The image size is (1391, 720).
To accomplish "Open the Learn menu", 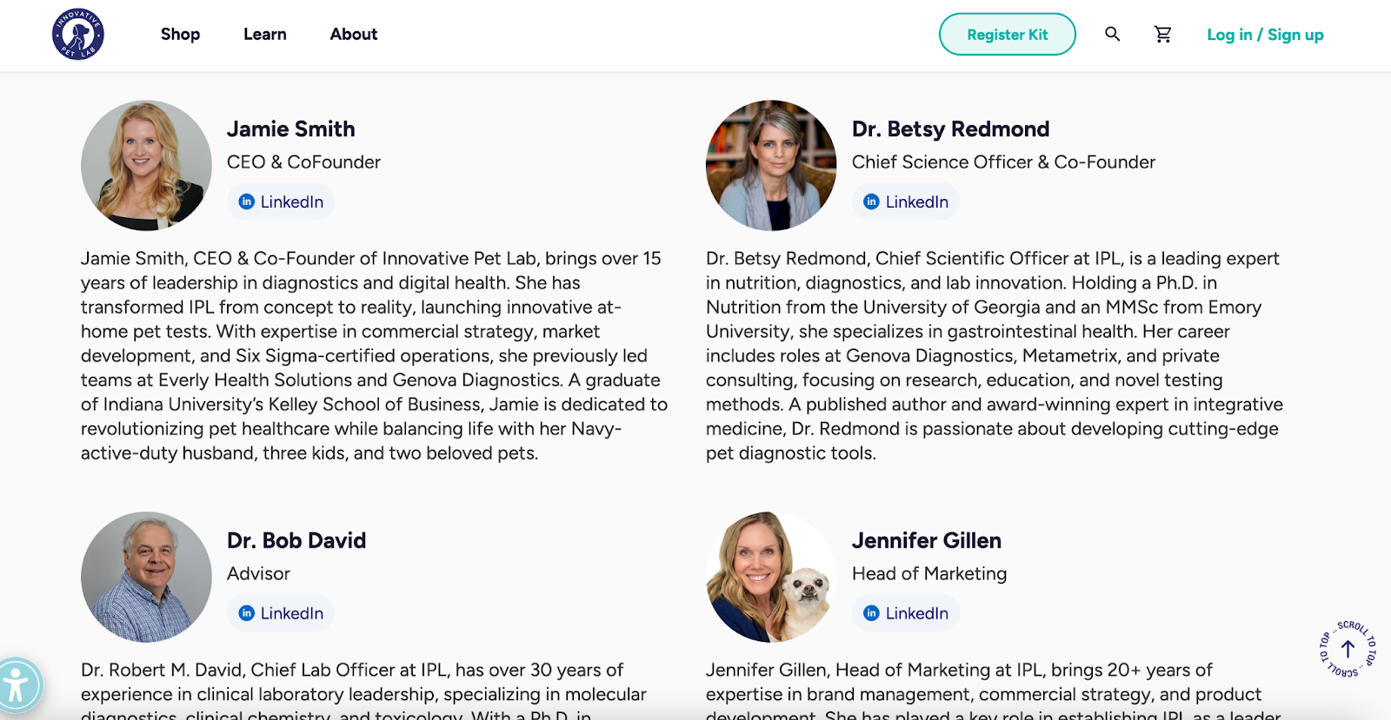I will point(264,34).
